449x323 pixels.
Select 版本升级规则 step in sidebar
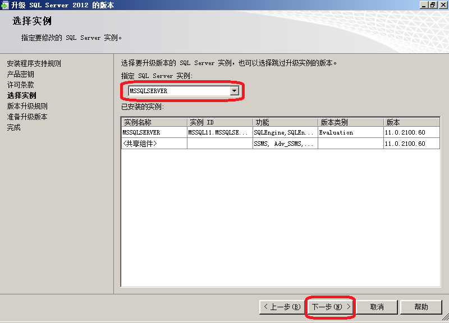pos(27,106)
